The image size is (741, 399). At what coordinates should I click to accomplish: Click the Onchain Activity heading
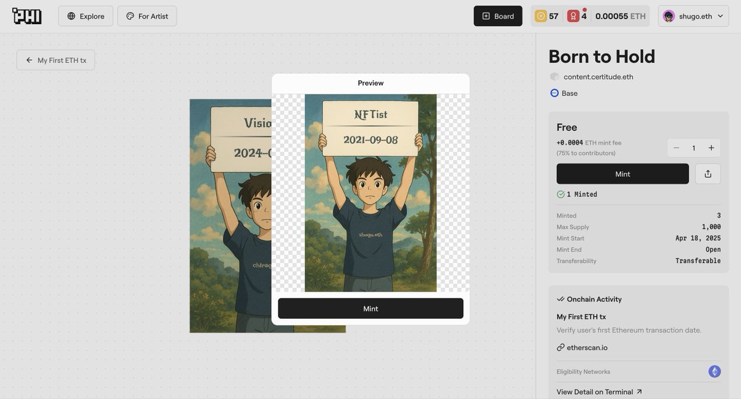pos(589,299)
